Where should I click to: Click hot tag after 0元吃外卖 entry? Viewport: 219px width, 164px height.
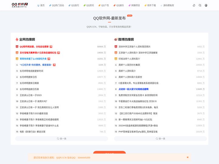pyautogui.click(x=54, y=65)
